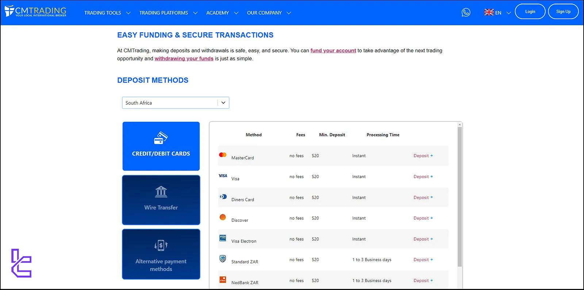The width and height of the screenshot is (584, 290).
Task: Click the Min. Deposit column header
Action: tap(332, 135)
